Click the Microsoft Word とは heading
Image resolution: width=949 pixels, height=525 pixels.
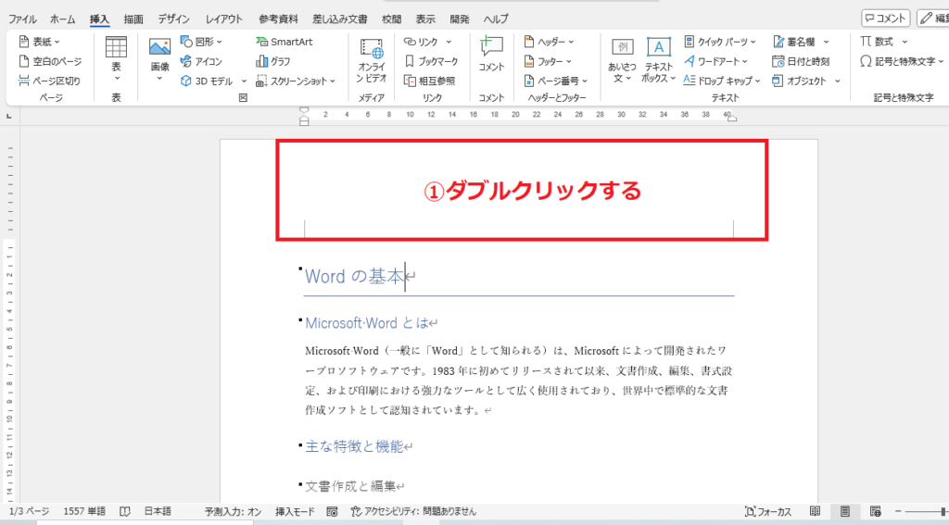(367, 323)
